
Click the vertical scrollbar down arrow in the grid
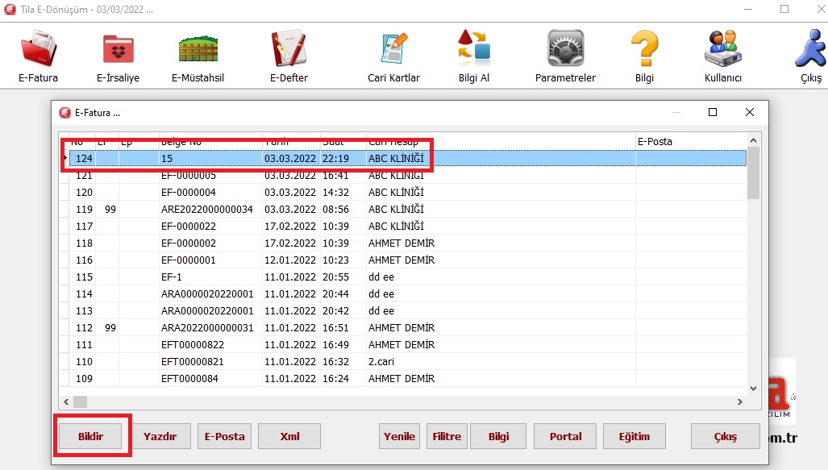(x=754, y=388)
